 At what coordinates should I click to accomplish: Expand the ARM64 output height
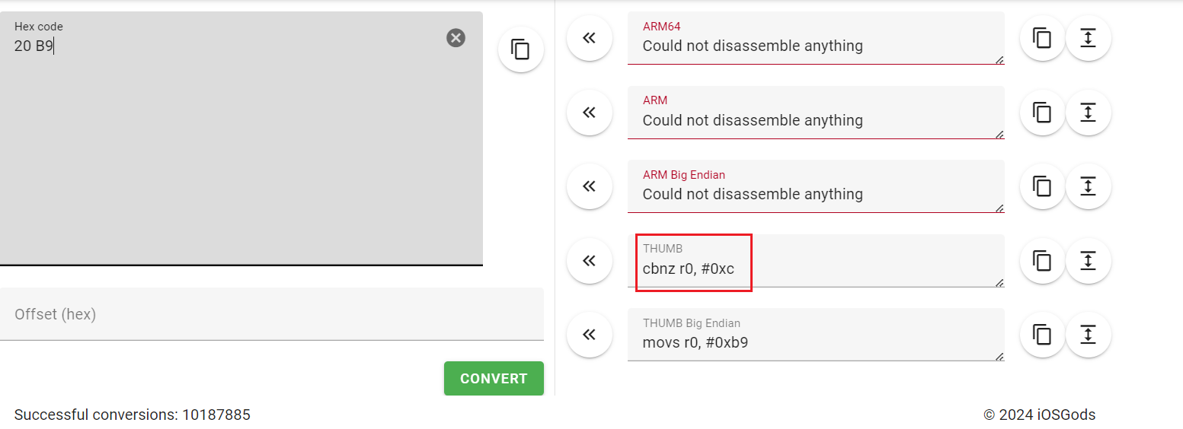coord(1088,38)
